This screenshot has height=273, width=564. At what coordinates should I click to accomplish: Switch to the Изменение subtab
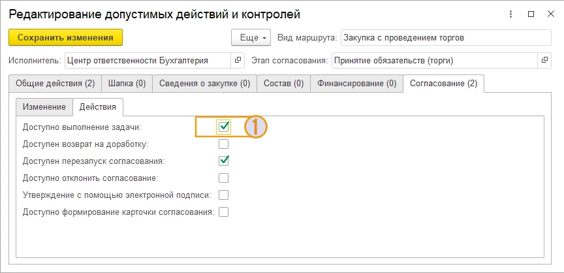pos(44,107)
